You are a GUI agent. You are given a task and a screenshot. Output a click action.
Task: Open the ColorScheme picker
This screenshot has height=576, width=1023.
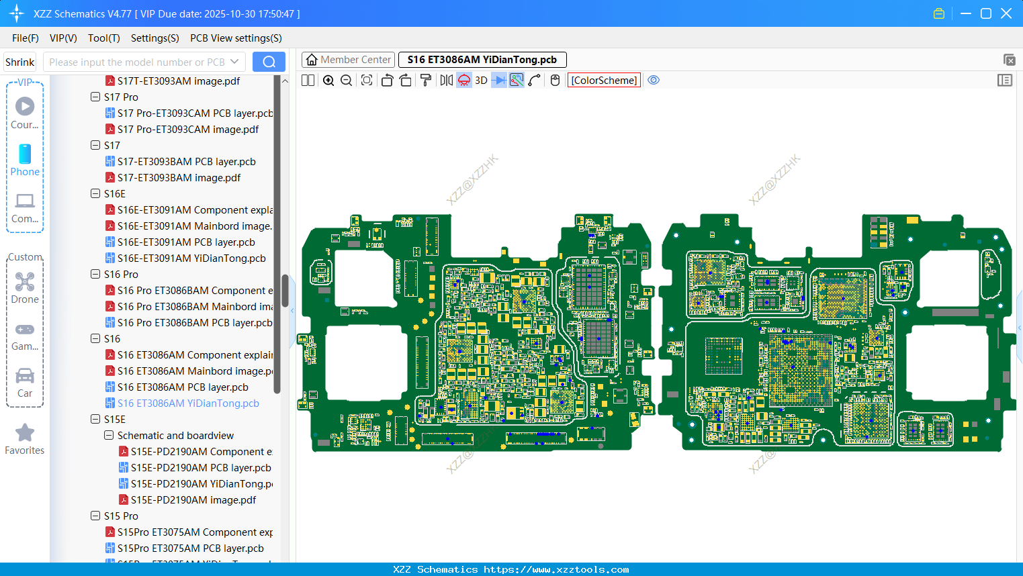pos(604,81)
